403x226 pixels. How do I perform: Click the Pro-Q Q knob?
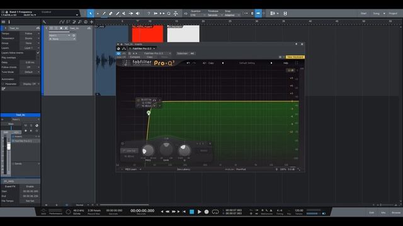click(184, 151)
